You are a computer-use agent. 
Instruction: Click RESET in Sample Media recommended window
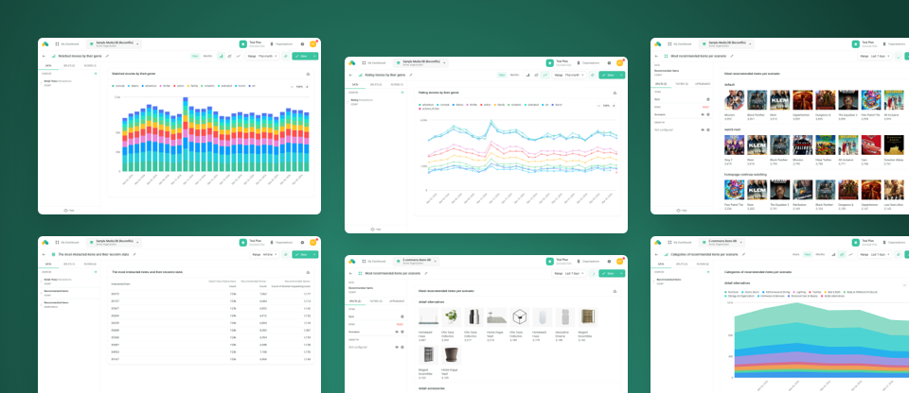tap(706, 107)
